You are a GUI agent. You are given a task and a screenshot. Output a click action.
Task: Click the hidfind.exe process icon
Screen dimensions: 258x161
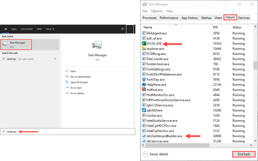coord(144,90)
